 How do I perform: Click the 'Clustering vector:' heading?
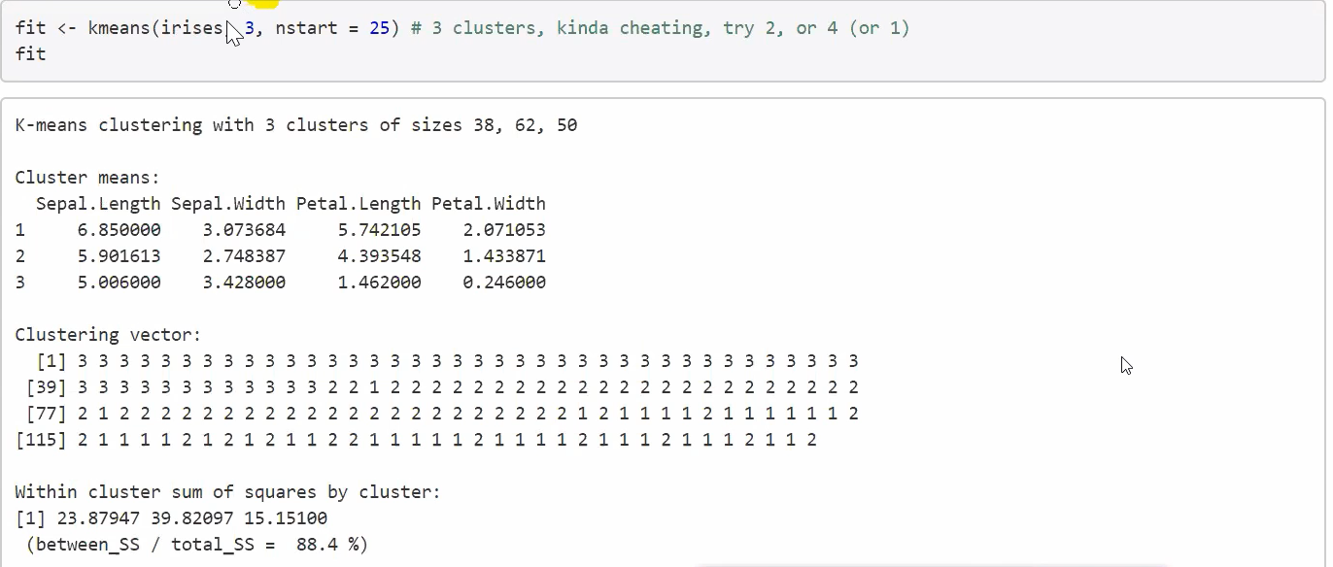pyautogui.click(x=108, y=335)
